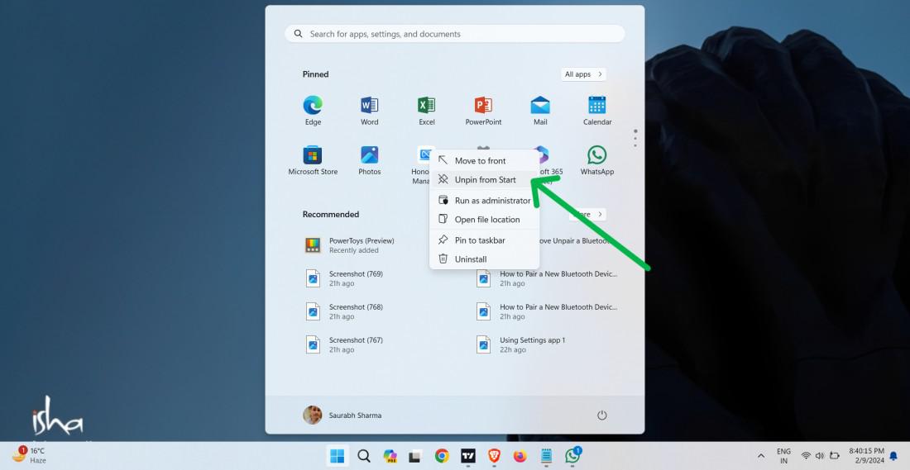Screen dimensions: 910x470
Task: Open taskbar Search magnifier
Action: 364,456
